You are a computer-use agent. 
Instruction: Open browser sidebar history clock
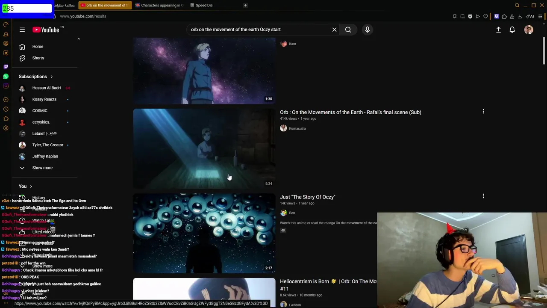(x=6, y=109)
